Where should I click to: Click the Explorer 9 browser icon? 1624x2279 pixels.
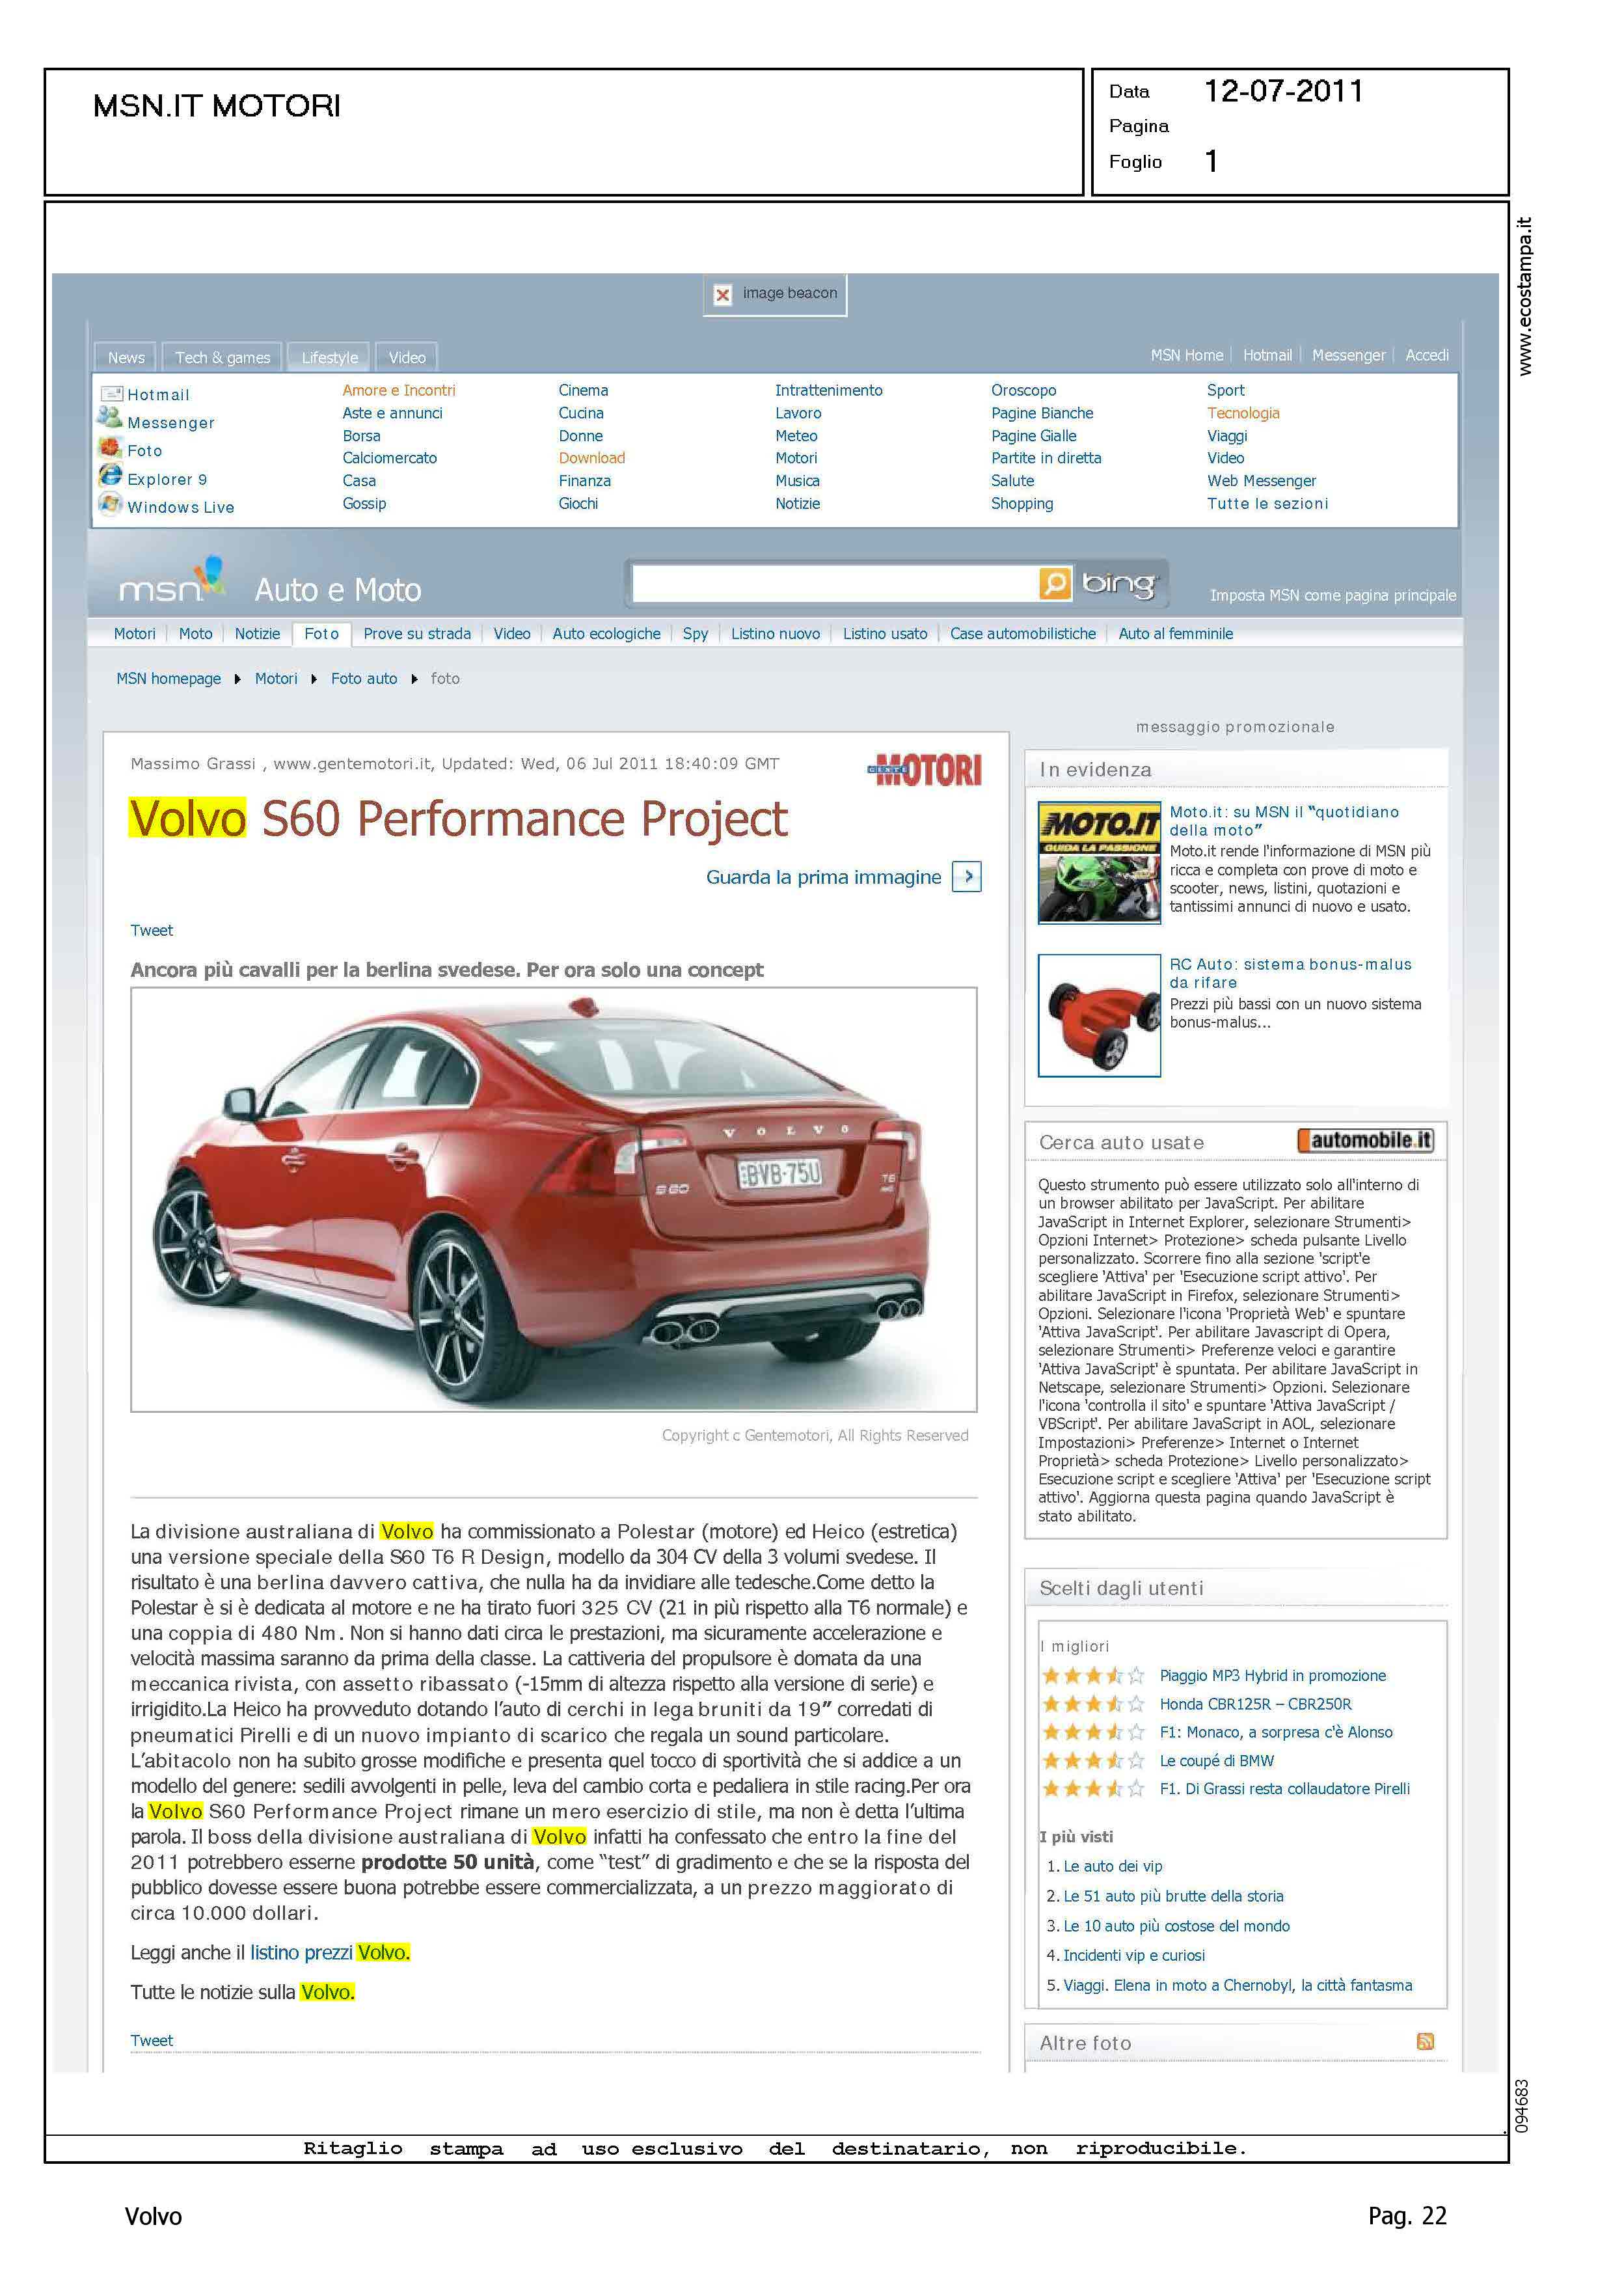[x=110, y=475]
